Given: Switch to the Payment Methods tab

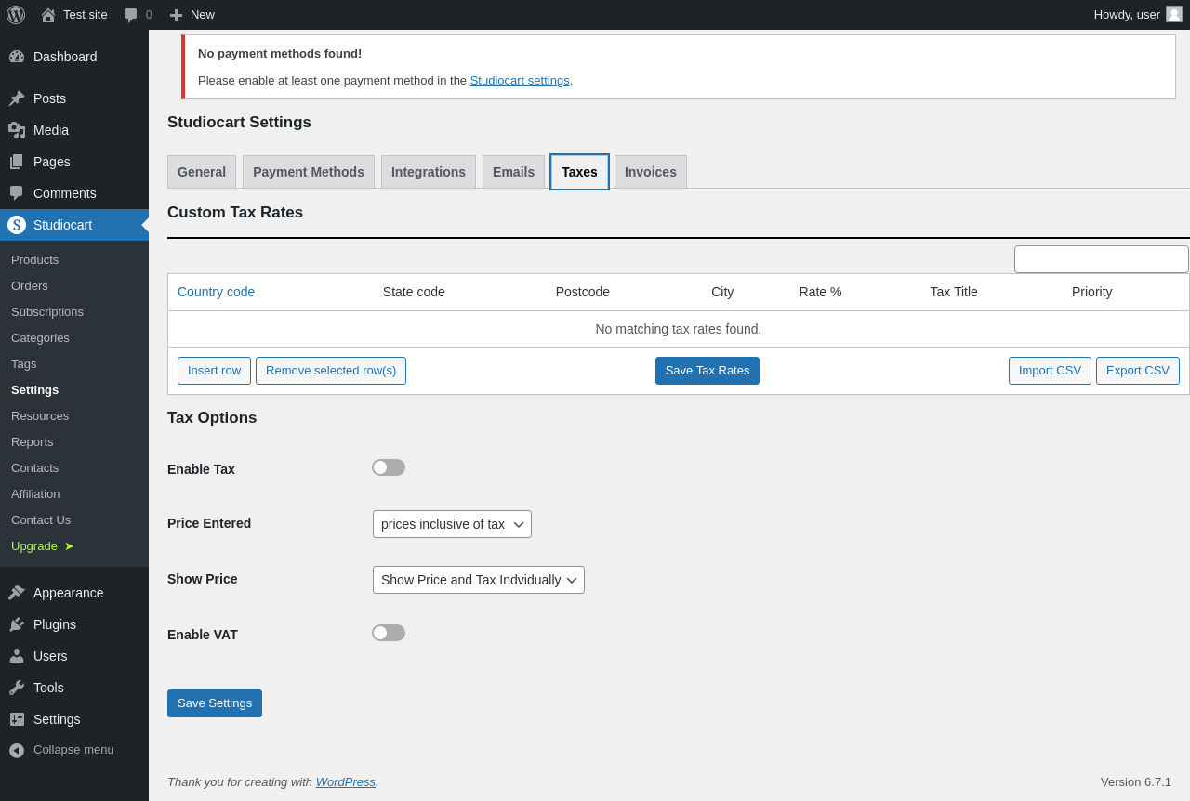Looking at the screenshot, I should coord(309,172).
